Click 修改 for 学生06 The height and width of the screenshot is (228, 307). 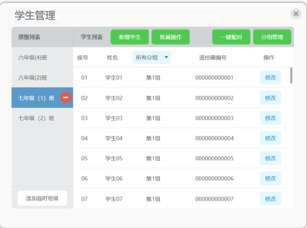point(270,178)
